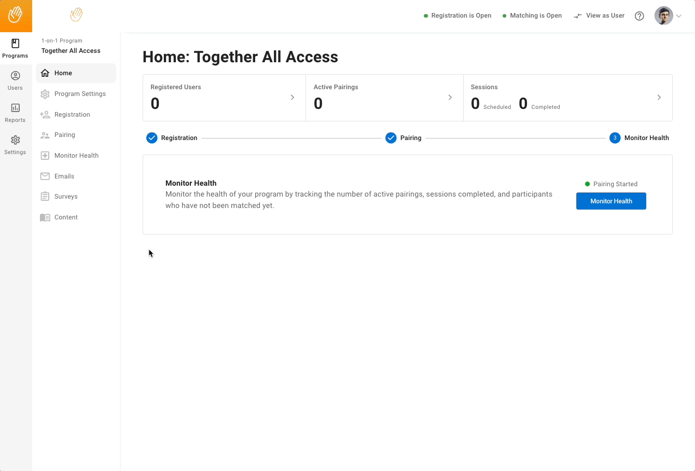Viewport: 695px width, 471px height.
Task: Switch to Program Settings in the sidebar
Action: (80, 94)
